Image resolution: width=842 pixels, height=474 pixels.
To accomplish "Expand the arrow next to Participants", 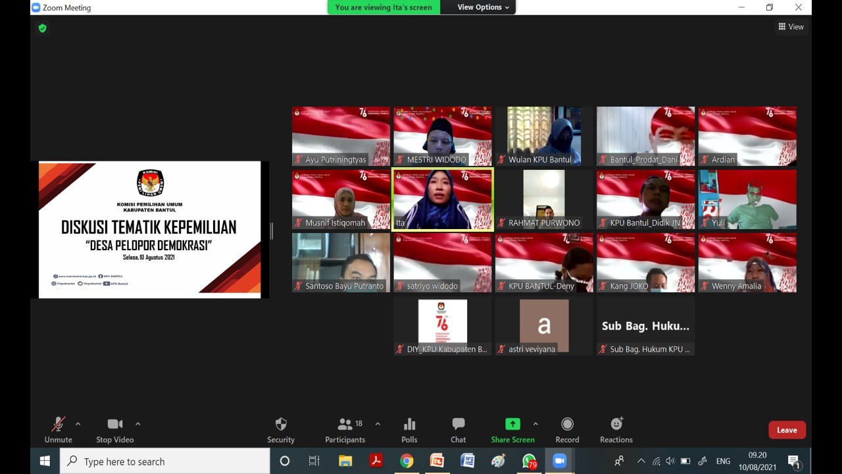I will [378, 424].
